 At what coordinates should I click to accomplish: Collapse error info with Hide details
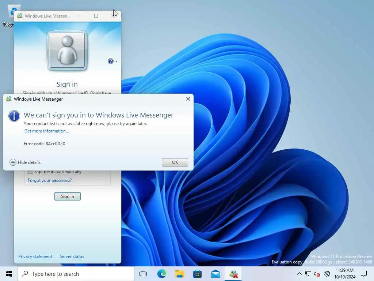pyautogui.click(x=25, y=162)
